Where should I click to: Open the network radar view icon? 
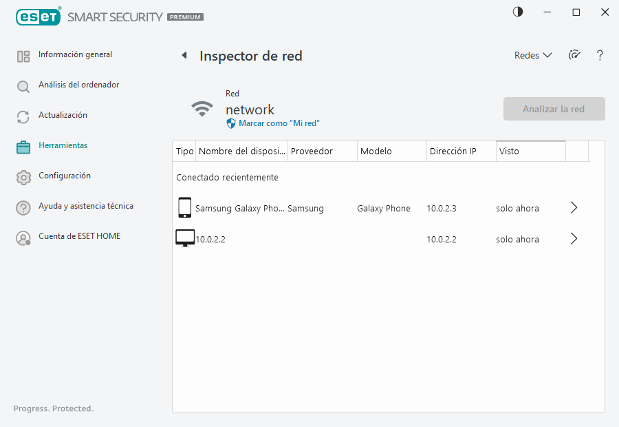tap(574, 56)
